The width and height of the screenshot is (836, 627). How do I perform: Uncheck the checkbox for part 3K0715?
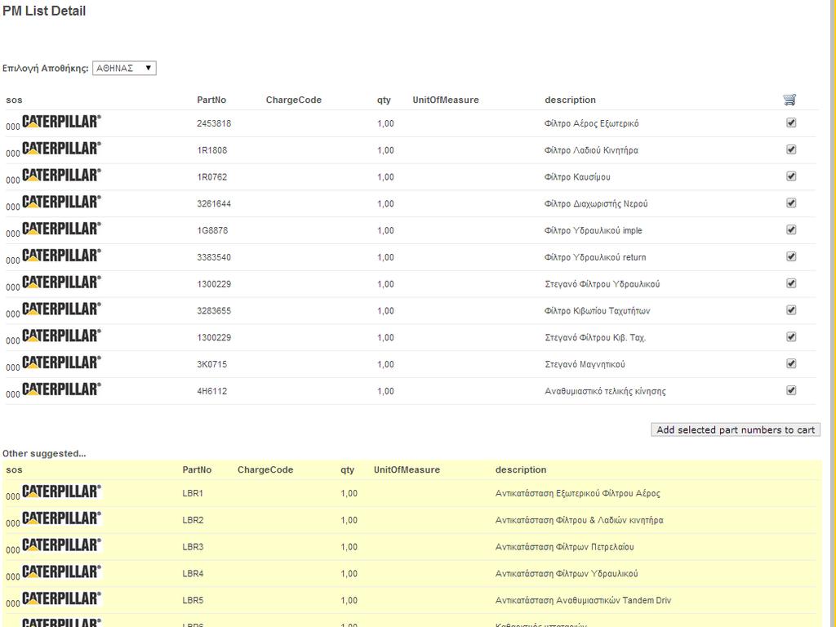pos(791,363)
